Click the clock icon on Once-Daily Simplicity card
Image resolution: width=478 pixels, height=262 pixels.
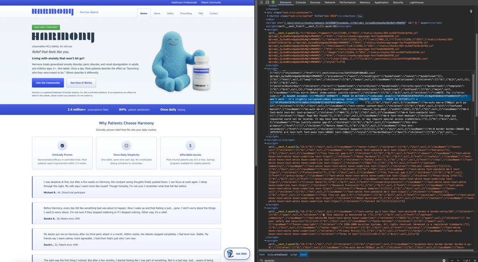point(126,146)
